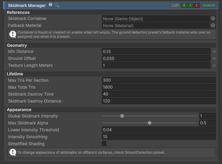This screenshot has height=164, width=222.
Task: Collapse the Appearance section header
Action: pyautogui.click(x=111, y=110)
